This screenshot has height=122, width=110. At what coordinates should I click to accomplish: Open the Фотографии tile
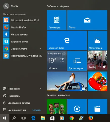(x=97, y=40)
